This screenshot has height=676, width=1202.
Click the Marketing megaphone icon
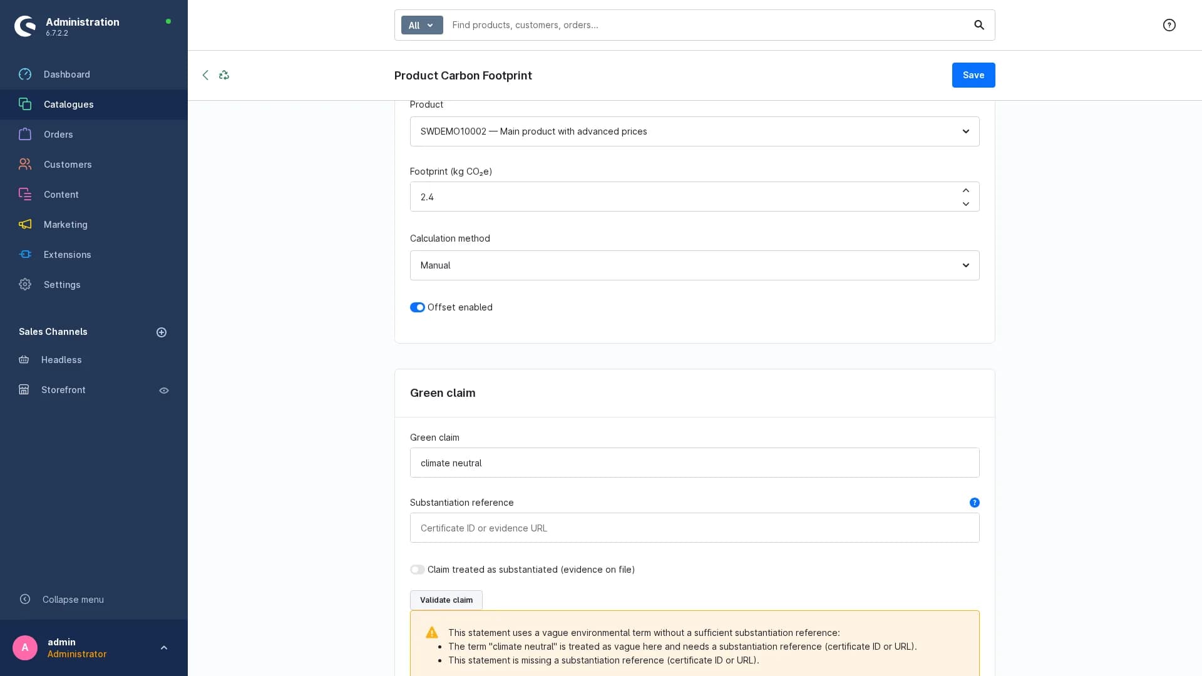[25, 225]
